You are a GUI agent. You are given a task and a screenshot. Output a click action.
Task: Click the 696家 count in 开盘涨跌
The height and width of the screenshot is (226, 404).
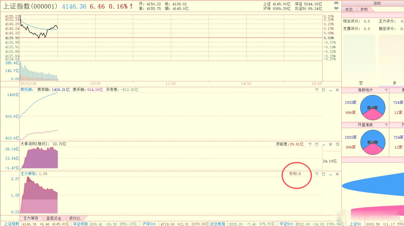(351, 147)
